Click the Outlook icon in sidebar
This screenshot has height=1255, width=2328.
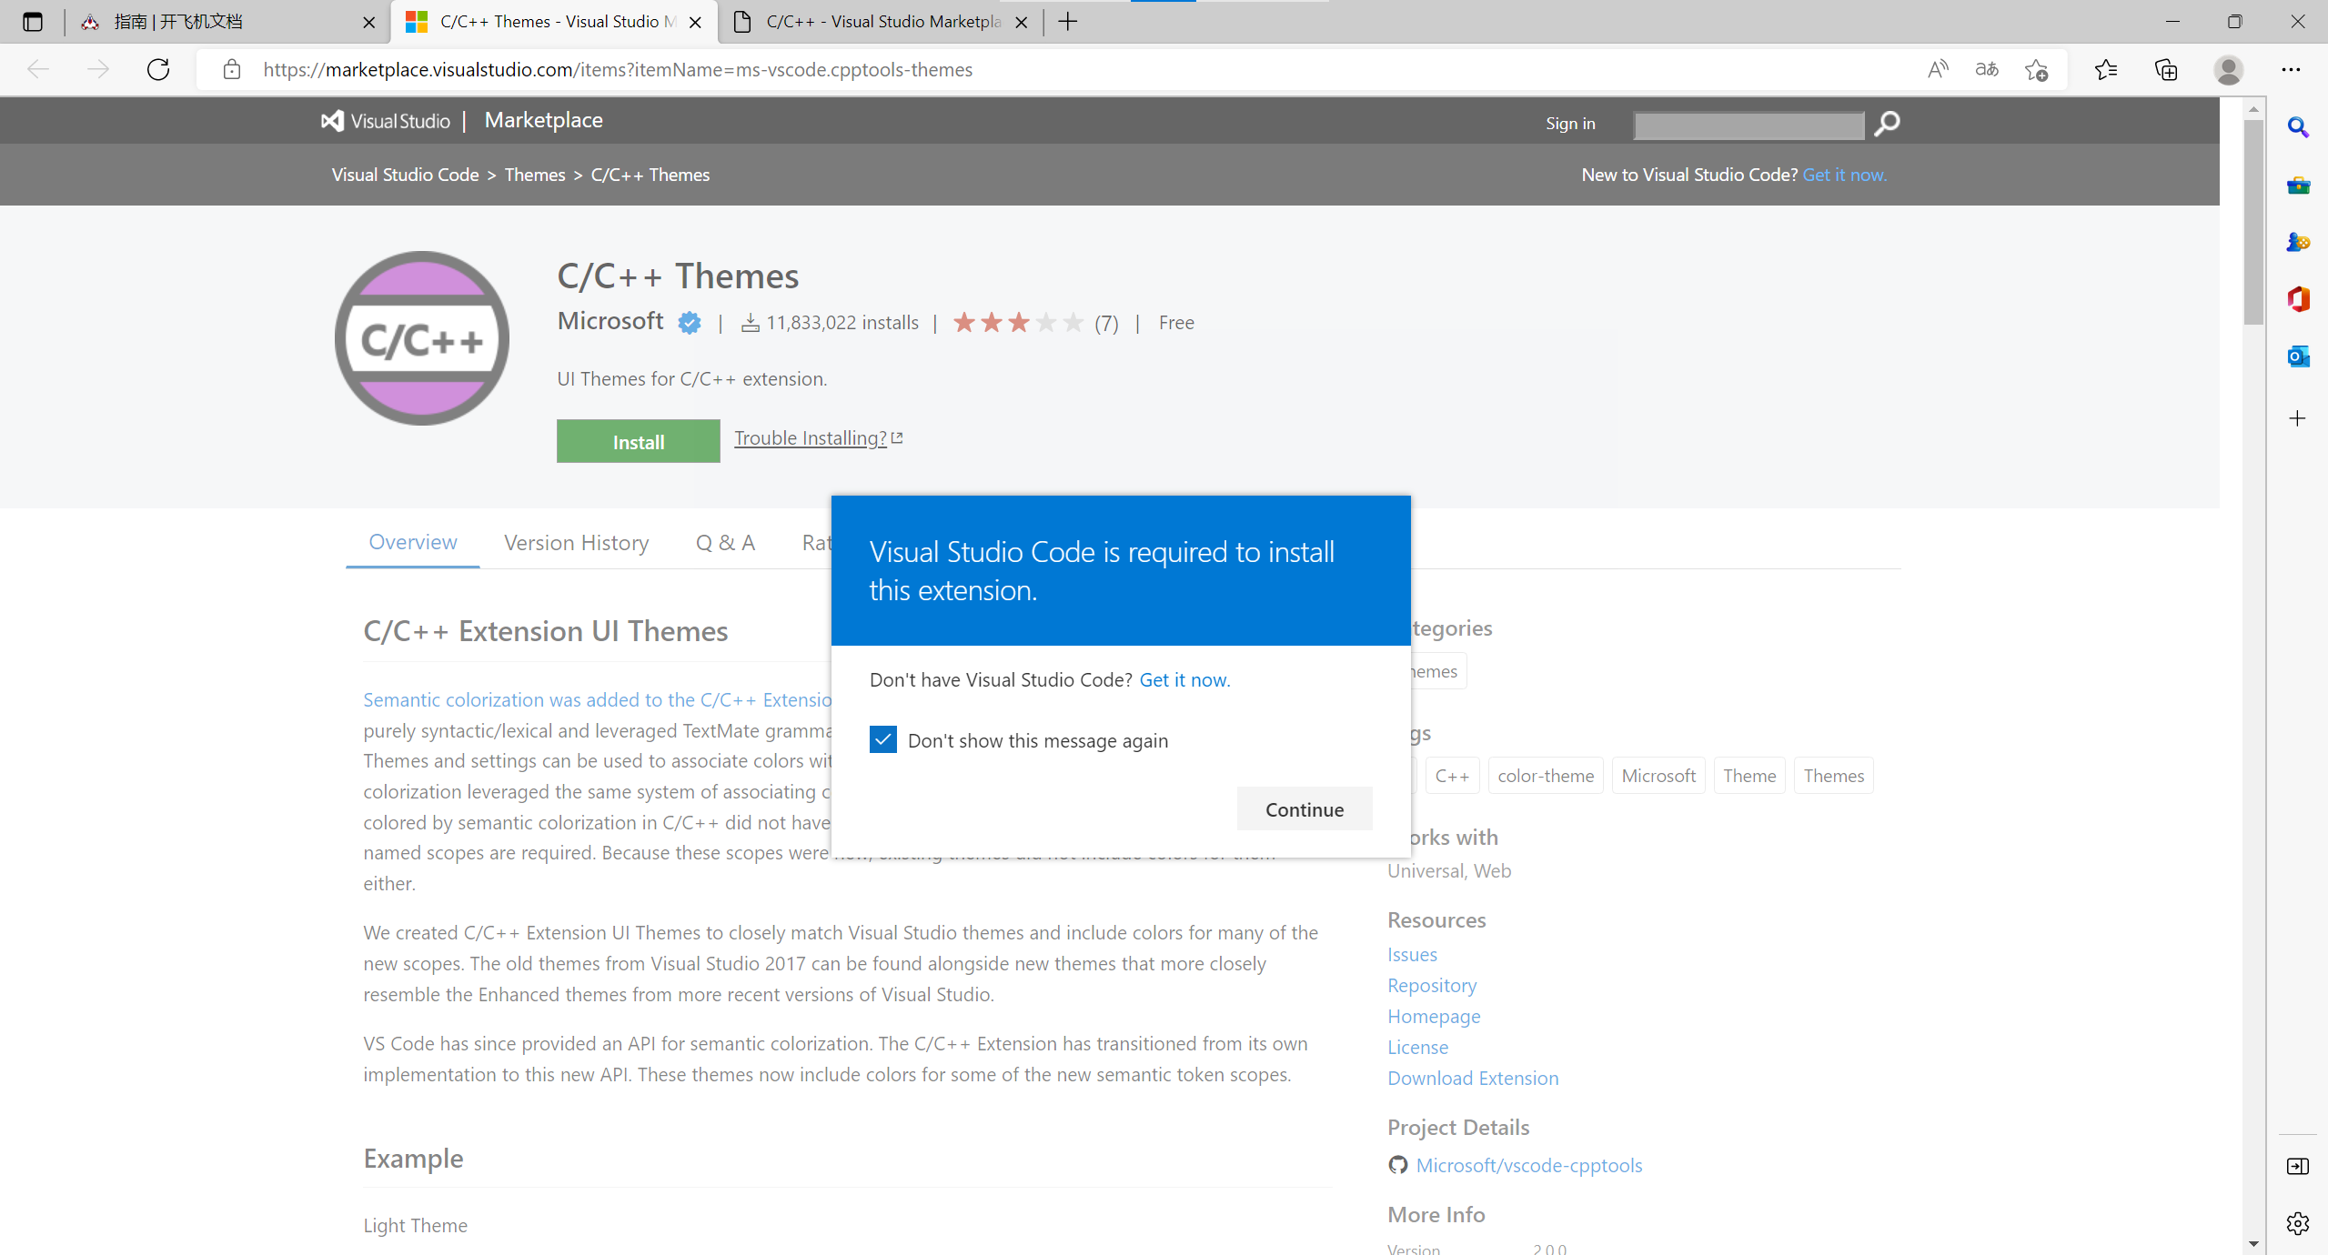point(2298,356)
